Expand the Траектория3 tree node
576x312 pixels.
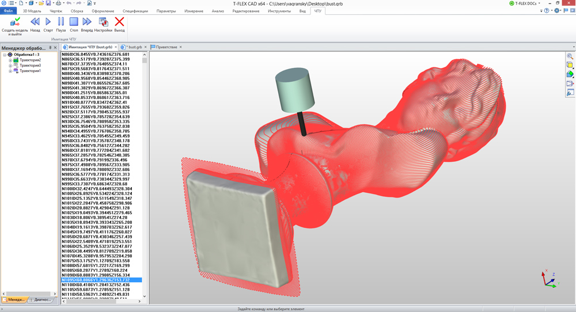[10, 66]
